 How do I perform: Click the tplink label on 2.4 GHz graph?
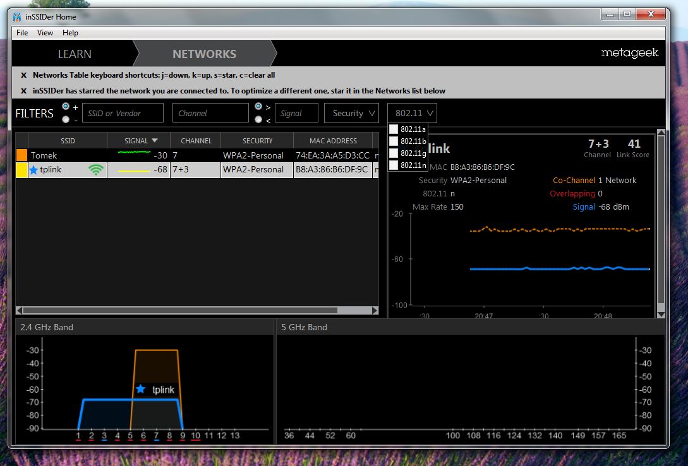163,390
